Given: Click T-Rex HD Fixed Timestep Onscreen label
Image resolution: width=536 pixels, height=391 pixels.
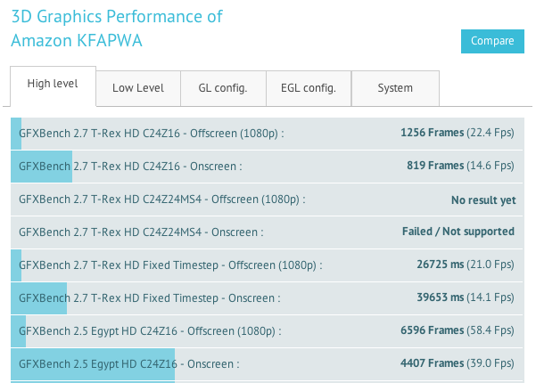Looking at the screenshot, I should 149,297.
